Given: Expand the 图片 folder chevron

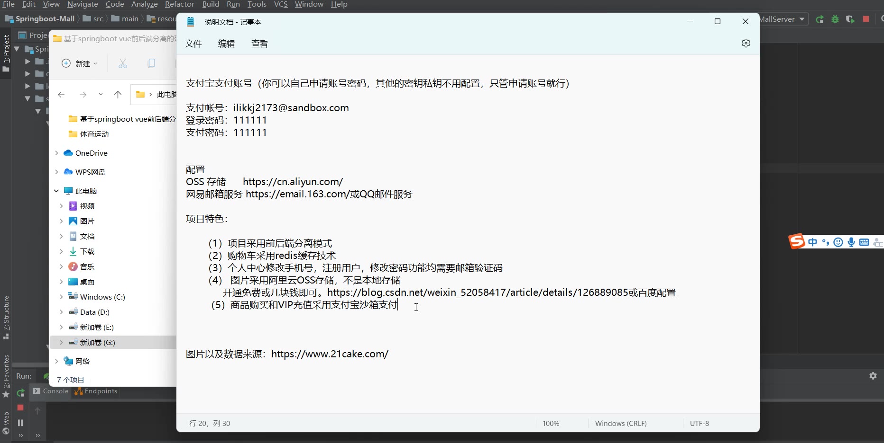Looking at the screenshot, I should click(61, 221).
